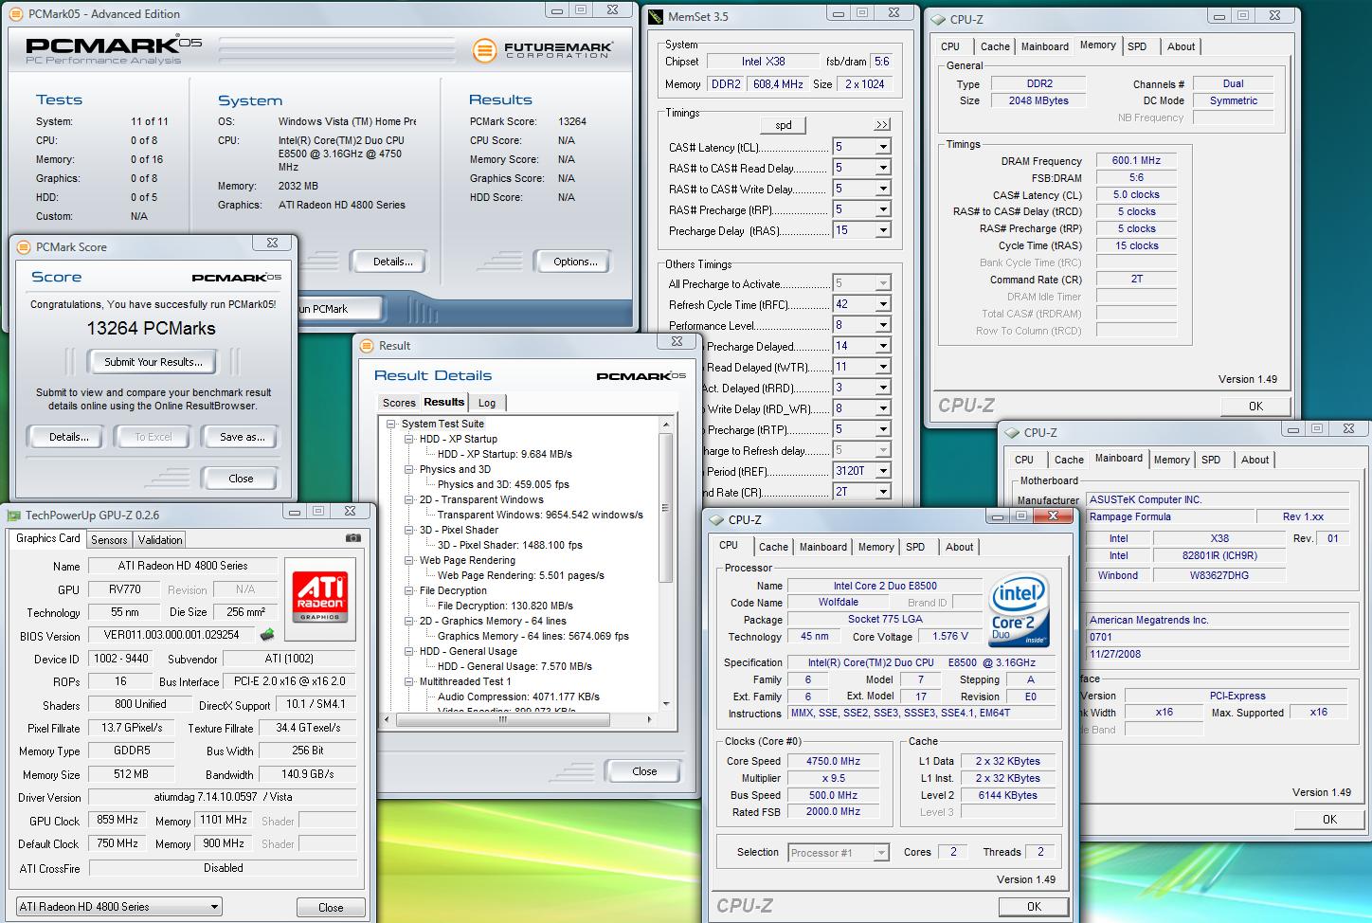Image resolution: width=1372 pixels, height=923 pixels.
Task: Click Details... button in PCMark Score dialog
Action: click(68, 437)
